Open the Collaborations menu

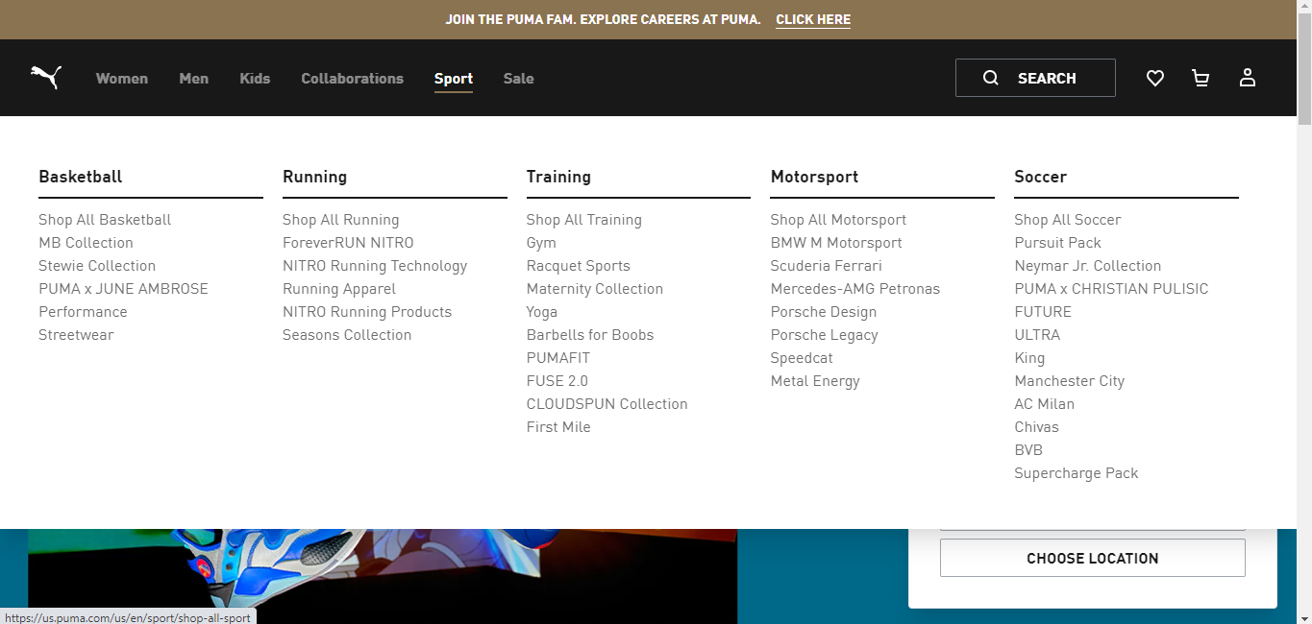point(353,79)
